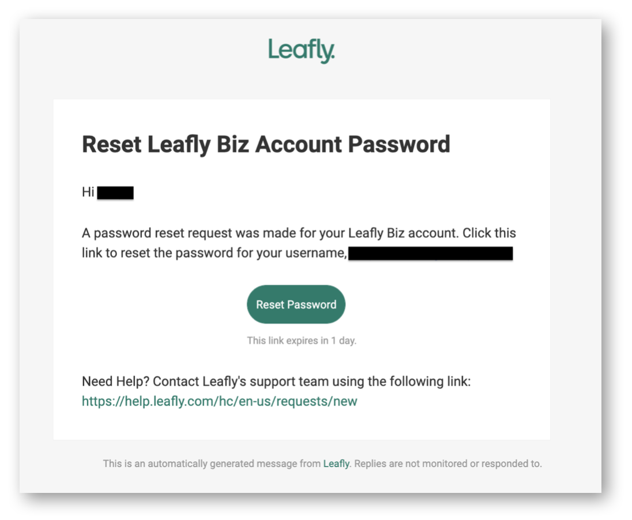Click the Click this phrase in paragraph
Viewport: 632px width, 520px height.
[x=489, y=233]
